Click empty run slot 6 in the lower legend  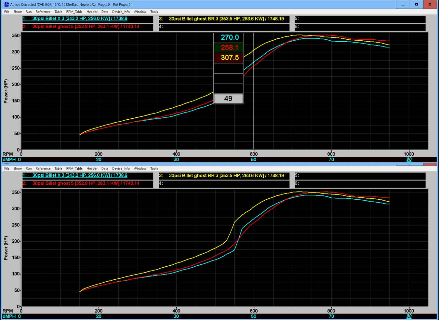coord(360,183)
